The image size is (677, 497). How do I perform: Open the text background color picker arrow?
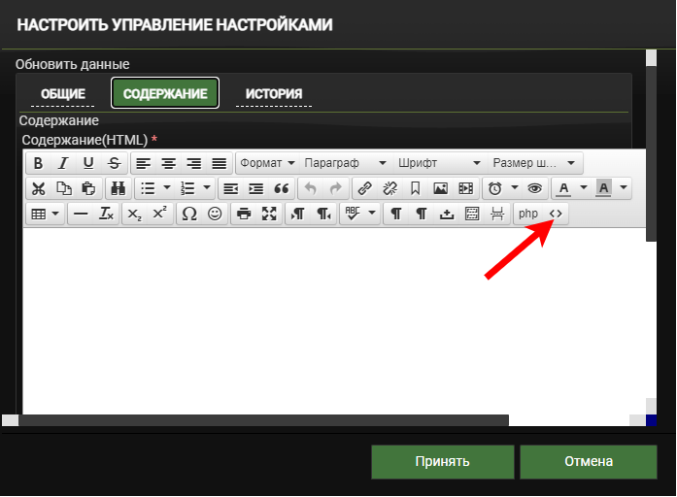(x=623, y=188)
